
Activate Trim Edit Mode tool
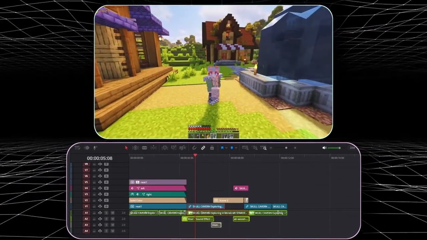[135, 148]
